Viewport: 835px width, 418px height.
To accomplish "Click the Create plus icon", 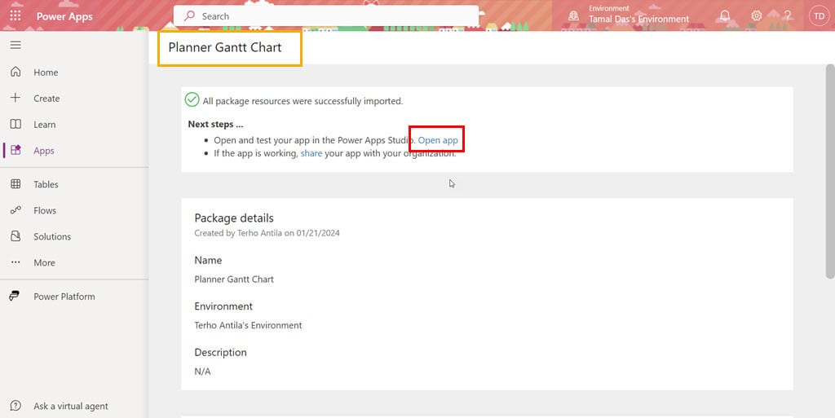I will [x=15, y=98].
